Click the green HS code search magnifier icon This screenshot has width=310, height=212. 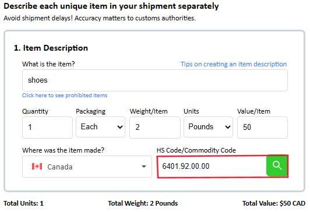pos(277,165)
